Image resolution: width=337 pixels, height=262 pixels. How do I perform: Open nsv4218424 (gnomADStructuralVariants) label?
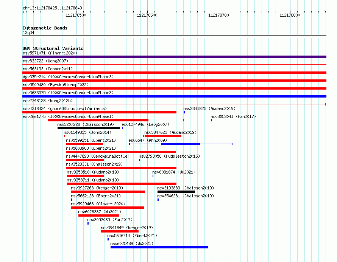tap(65, 109)
